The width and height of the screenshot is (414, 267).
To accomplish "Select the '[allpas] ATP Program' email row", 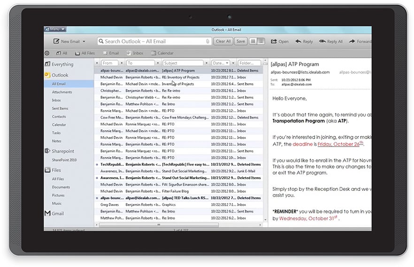I will click(178, 71).
